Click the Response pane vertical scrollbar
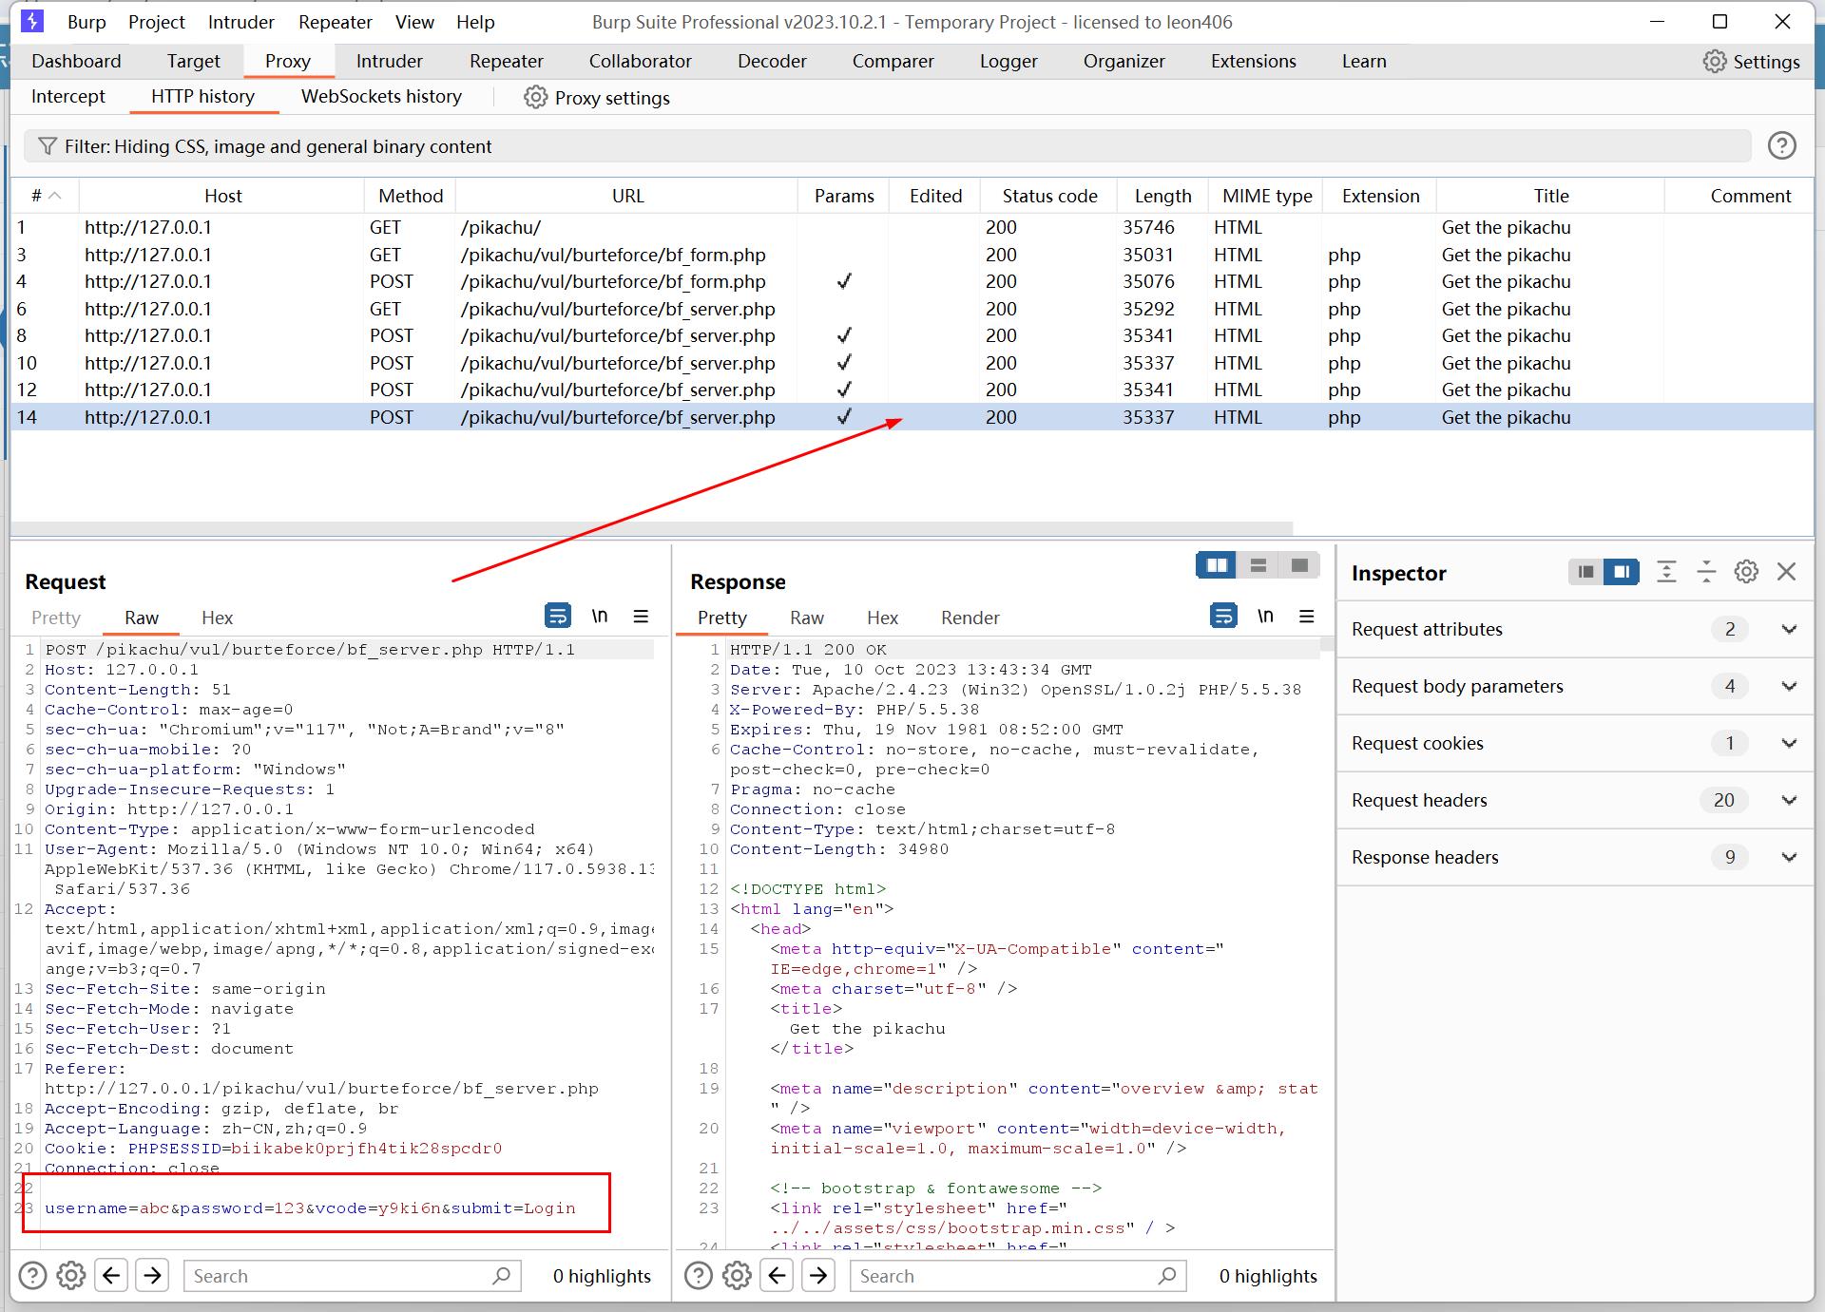This screenshot has height=1312, width=1825. [1327, 646]
